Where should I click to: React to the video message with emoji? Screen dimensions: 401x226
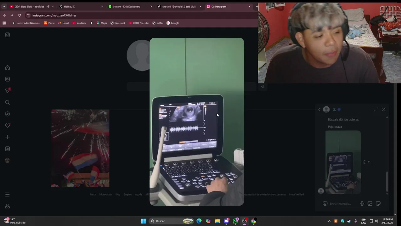364,162
